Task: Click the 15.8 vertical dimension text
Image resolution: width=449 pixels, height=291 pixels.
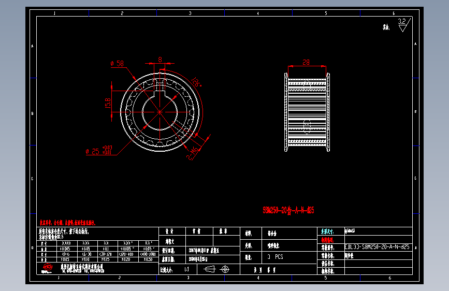Action: click(108, 103)
